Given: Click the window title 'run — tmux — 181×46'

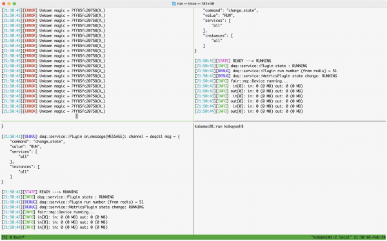Looking at the screenshot, I should [x=195, y=4].
